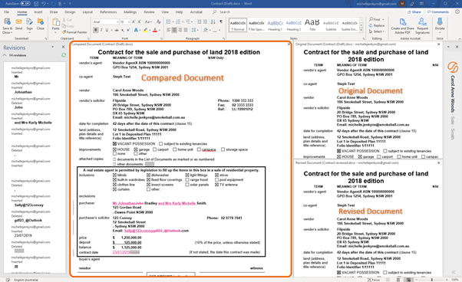Switch to the Review tab
The height and width of the screenshot is (282, 462).
(149, 12)
